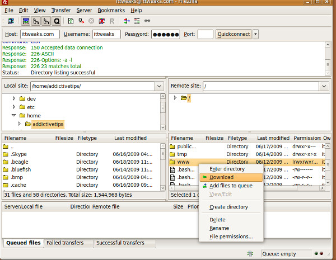Screen dimensions: 336x260
Task: Open the Quickconnect history dropdown arrow
Action: coord(255,34)
